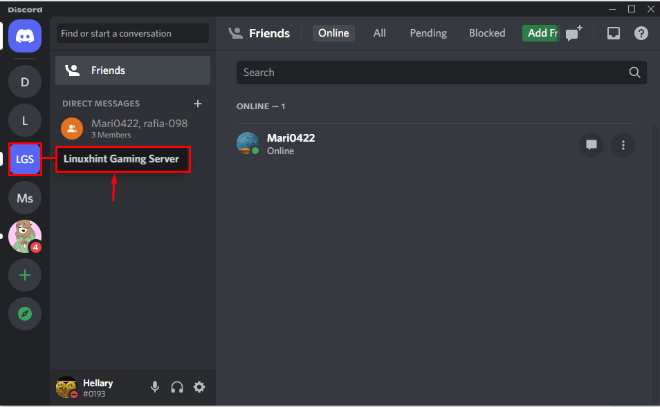
Task: Mute your microphone
Action: (155, 387)
